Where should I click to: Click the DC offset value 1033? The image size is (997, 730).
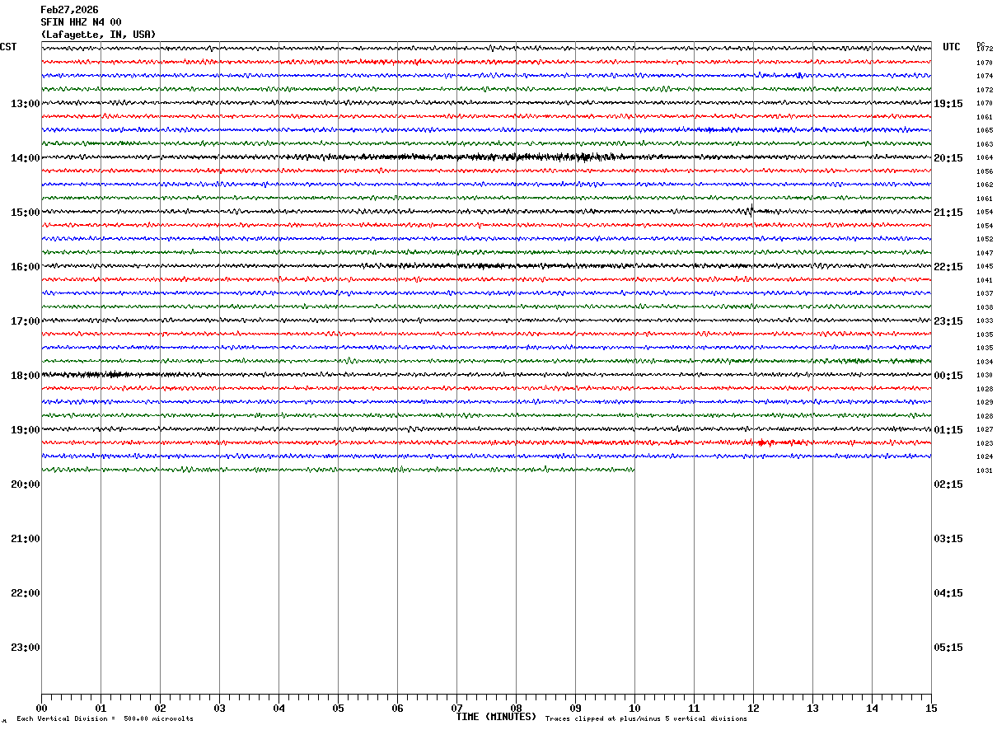click(985, 321)
